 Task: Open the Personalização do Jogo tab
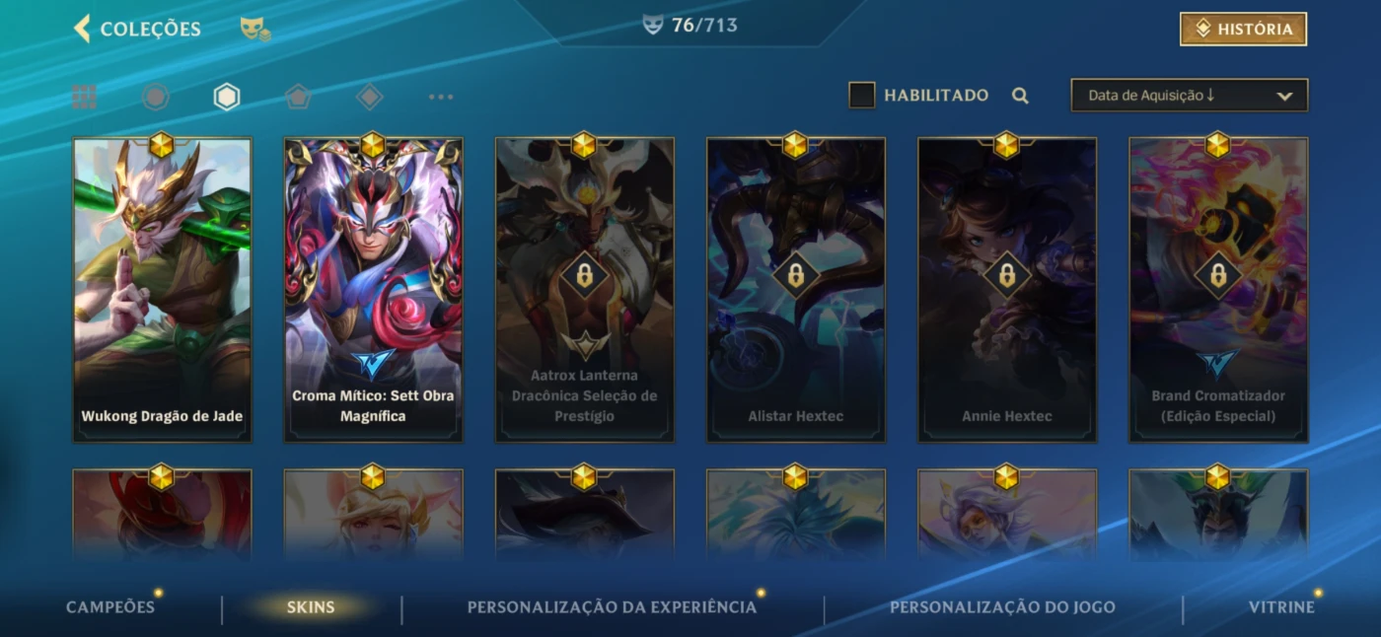click(x=1002, y=606)
